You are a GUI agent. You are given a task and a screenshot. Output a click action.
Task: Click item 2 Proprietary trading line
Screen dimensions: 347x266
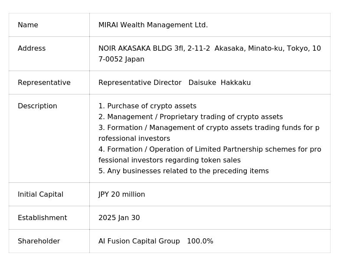coord(190,117)
